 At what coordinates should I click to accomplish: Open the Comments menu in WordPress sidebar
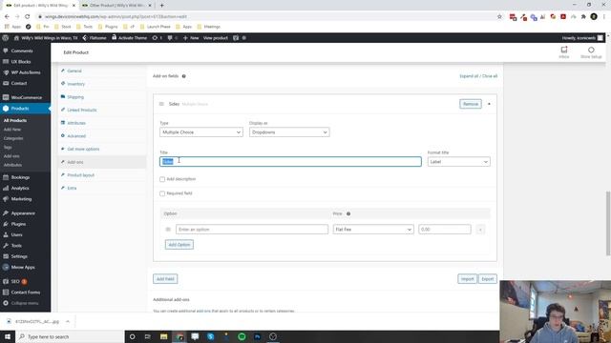click(22, 50)
